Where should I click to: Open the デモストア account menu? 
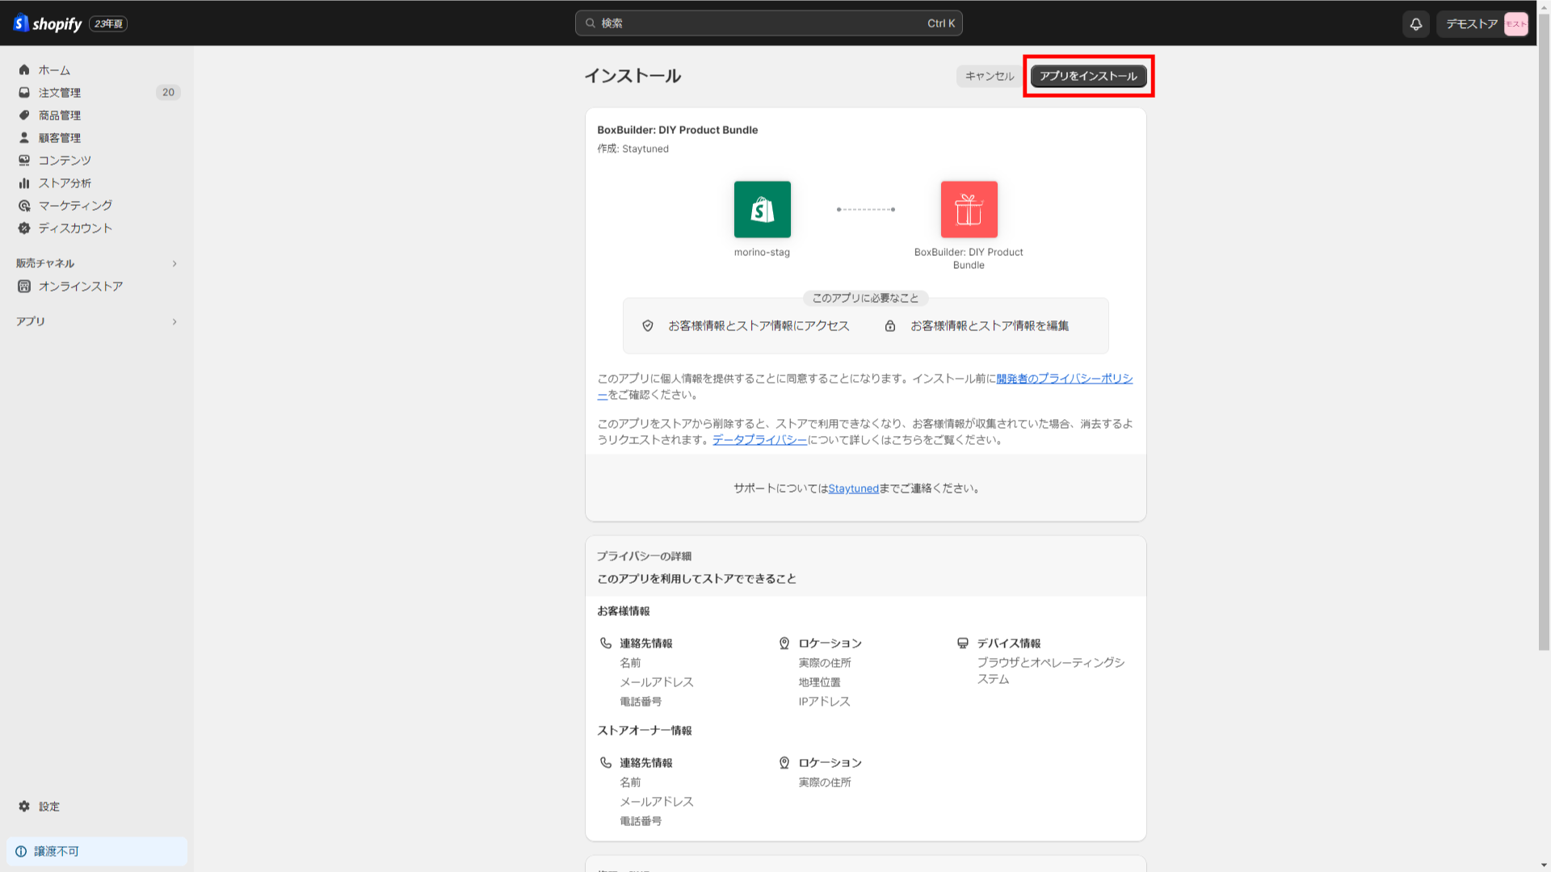(x=1482, y=23)
